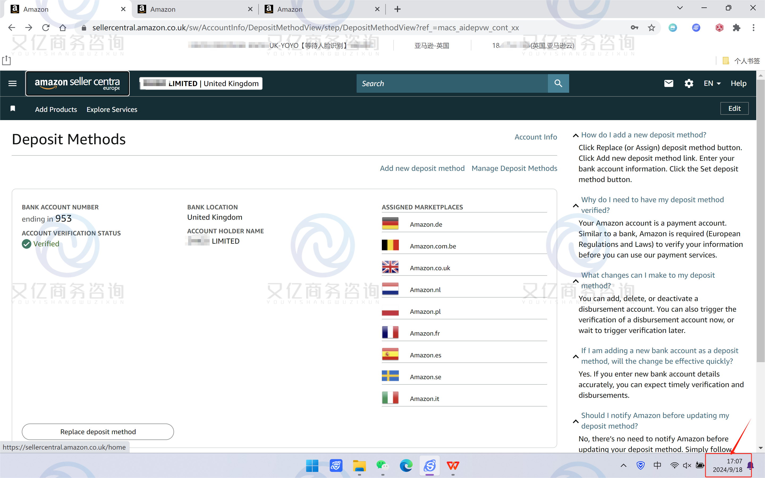The width and height of the screenshot is (765, 478).
Task: Go to the browser home page icon
Action: click(63, 28)
